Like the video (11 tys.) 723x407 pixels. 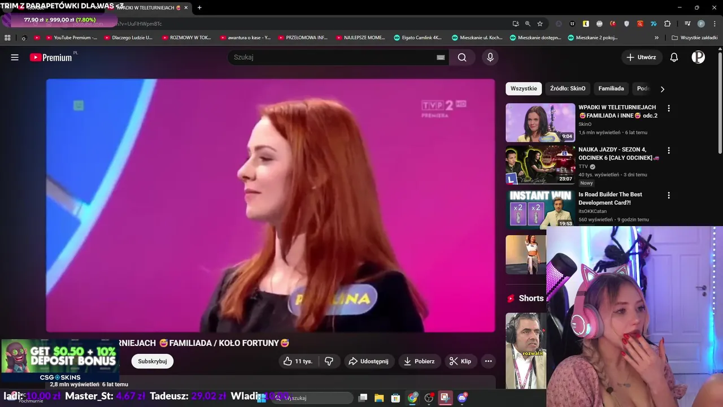coord(298,361)
